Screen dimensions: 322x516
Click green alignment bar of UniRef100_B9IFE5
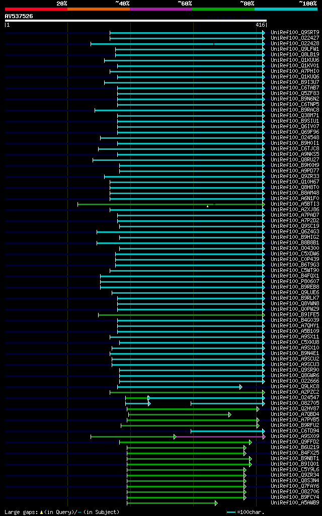pyautogui.click(x=182, y=315)
